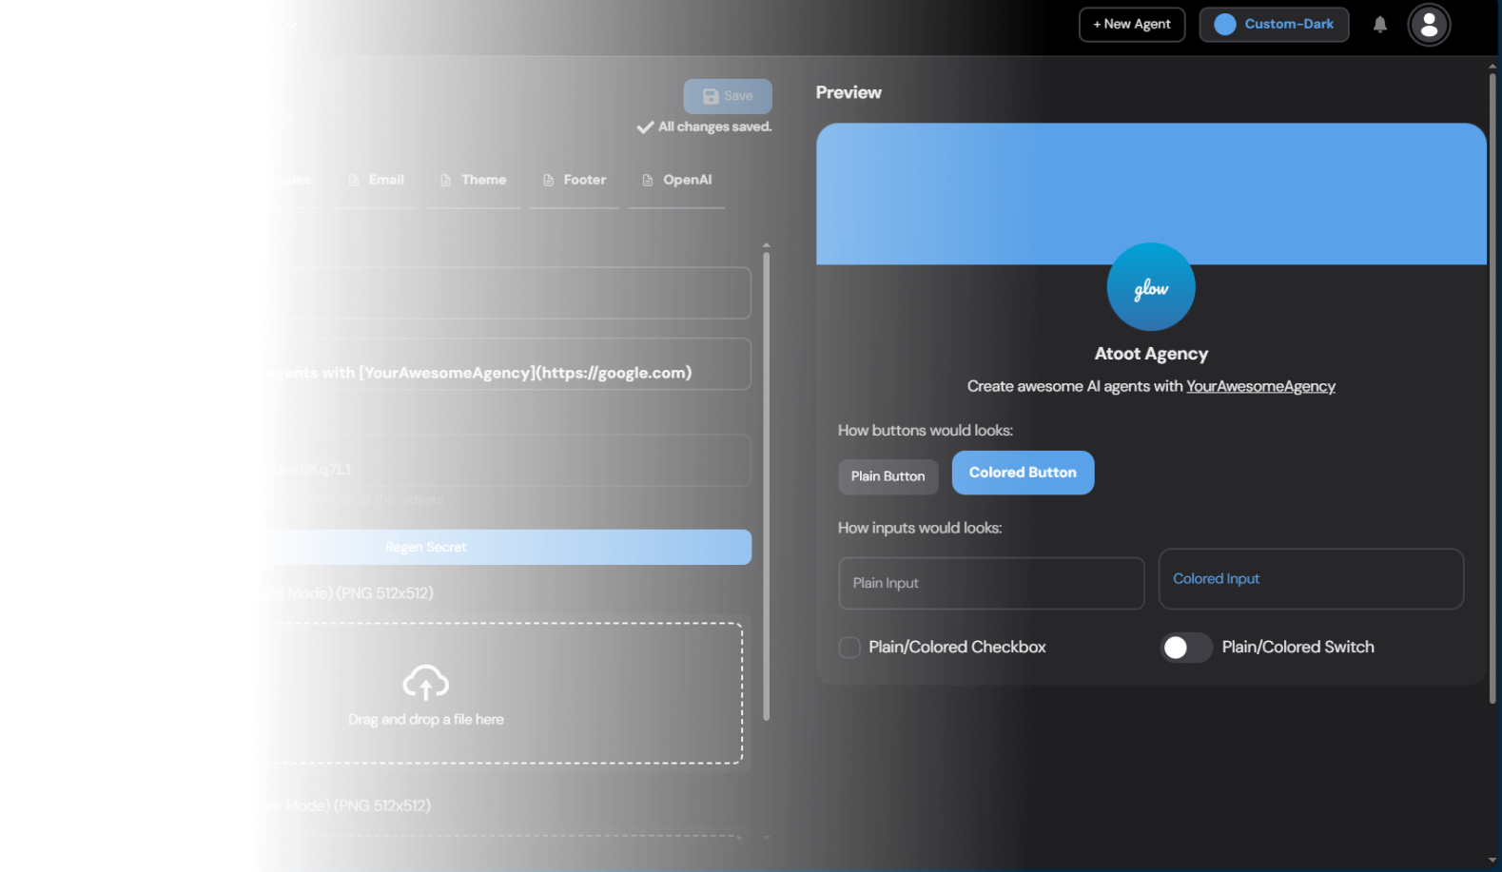Click the Colored Button in preview
This screenshot has height=872, width=1502.
coord(1023,473)
